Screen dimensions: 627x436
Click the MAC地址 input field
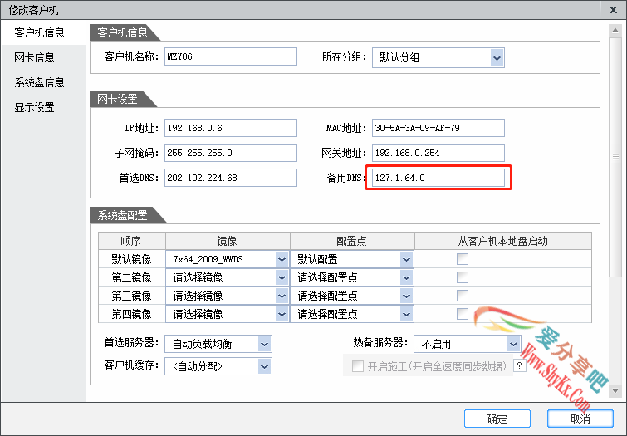coord(438,128)
